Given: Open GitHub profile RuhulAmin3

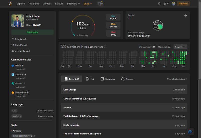Looking at the screenshot, I should coord(21,45).
